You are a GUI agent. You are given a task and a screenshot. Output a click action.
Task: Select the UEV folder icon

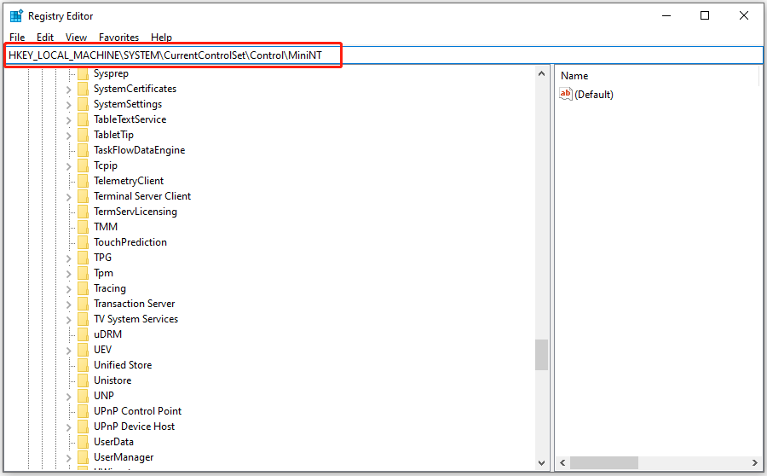(x=84, y=350)
